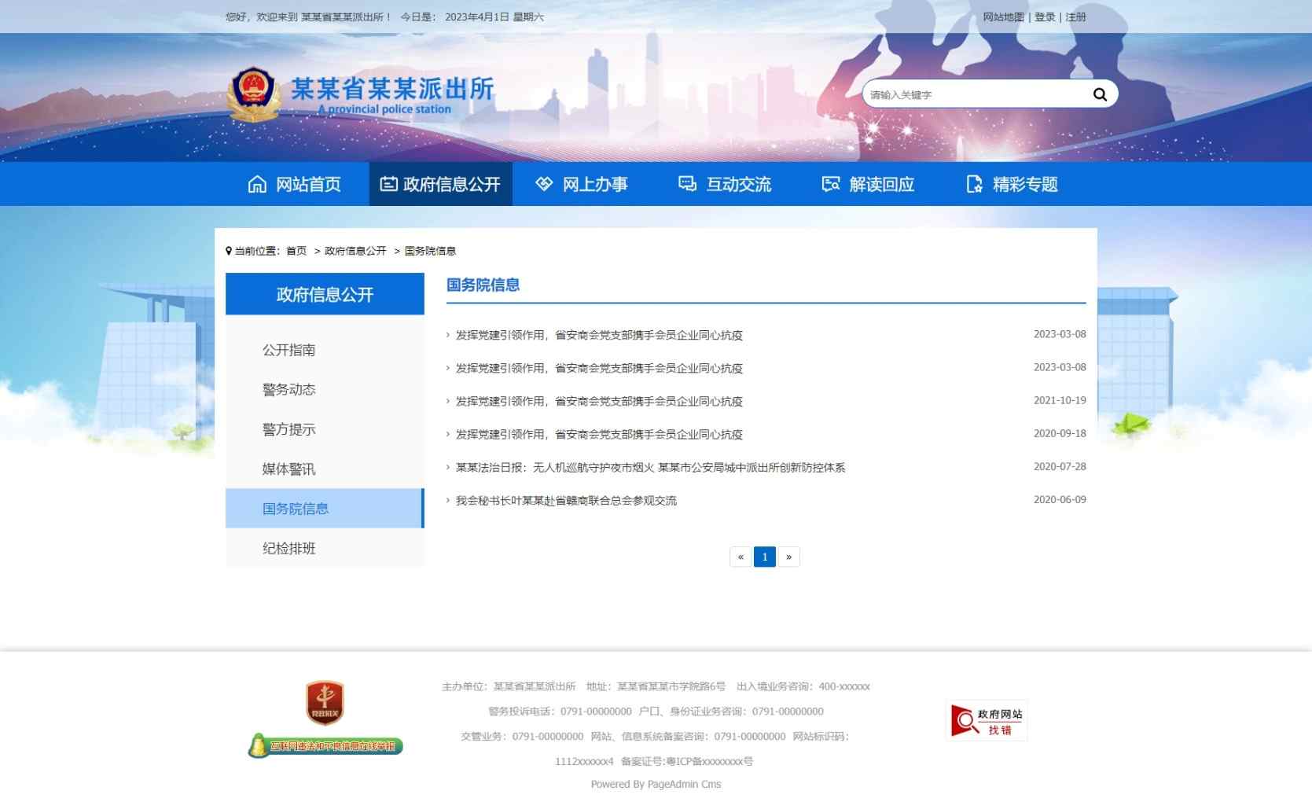Viewport: 1312px width, 809px height.
Task: Click the chat icon beside 互动交流
Action: coord(687,184)
